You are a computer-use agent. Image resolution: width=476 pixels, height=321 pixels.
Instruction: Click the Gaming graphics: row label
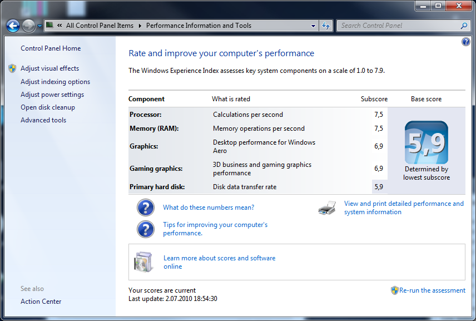coord(156,169)
